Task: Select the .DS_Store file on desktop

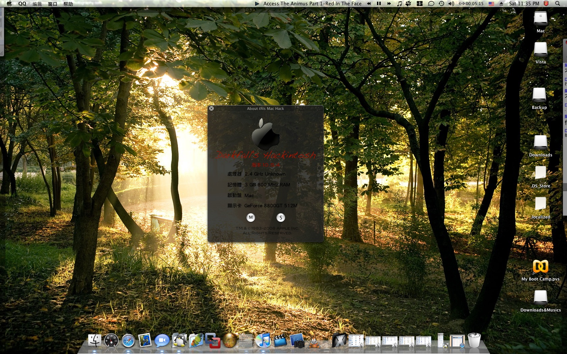Action: click(540, 173)
